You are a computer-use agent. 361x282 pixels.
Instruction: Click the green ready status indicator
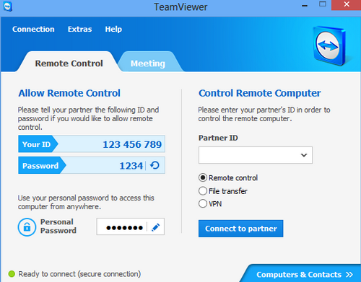[x=12, y=273]
